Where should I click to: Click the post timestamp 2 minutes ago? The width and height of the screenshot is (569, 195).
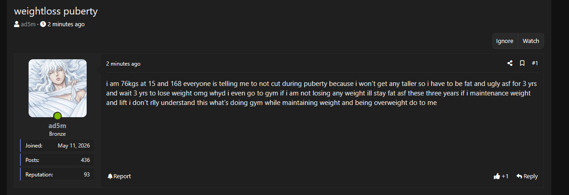[123, 64]
